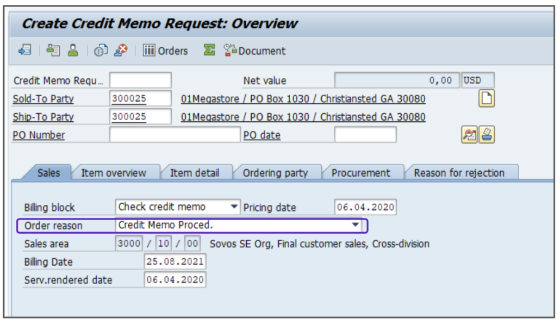Viewport: 560px width, 325px height.
Task: Click into the PO Number field
Action: [x=174, y=135]
